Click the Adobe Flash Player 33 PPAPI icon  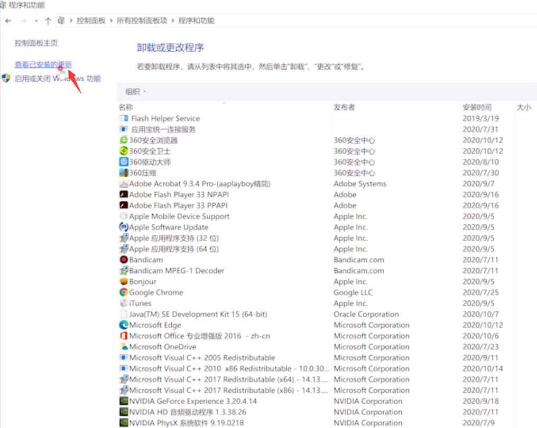click(123, 205)
